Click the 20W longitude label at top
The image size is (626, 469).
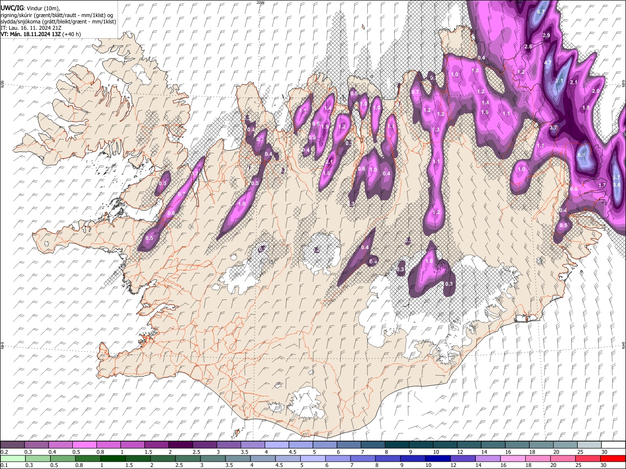[x=261, y=2]
